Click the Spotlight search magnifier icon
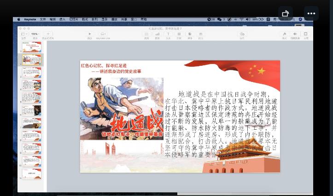This screenshot has height=196, width=333. 293,19
